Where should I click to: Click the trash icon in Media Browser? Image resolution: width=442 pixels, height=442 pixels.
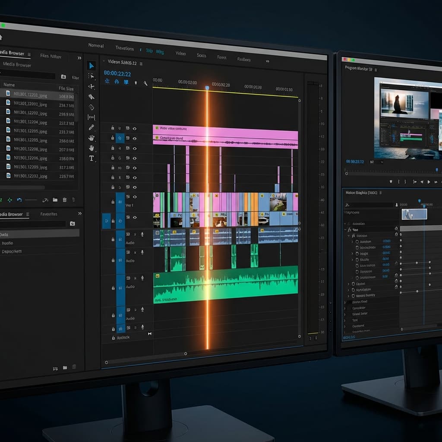pos(65,200)
